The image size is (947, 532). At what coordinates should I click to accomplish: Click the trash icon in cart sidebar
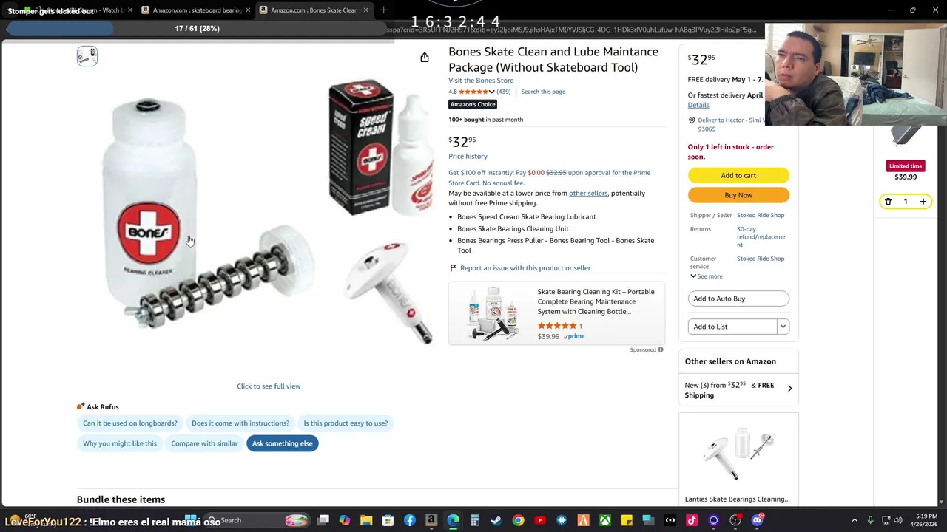(x=888, y=202)
